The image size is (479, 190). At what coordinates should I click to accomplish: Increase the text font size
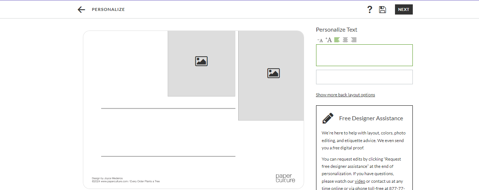click(x=328, y=40)
